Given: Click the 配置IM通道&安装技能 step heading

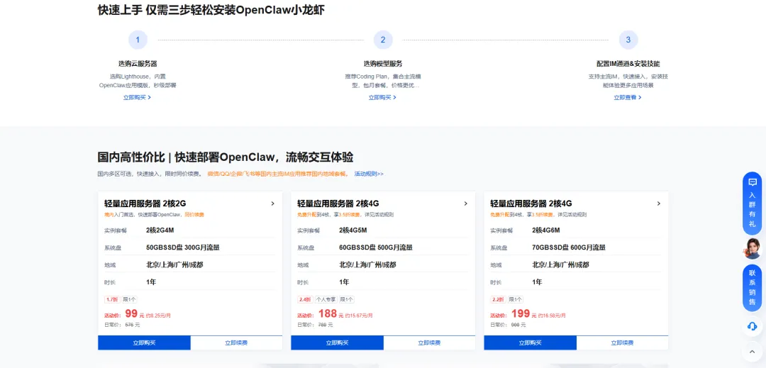Looking at the screenshot, I should click(x=628, y=63).
